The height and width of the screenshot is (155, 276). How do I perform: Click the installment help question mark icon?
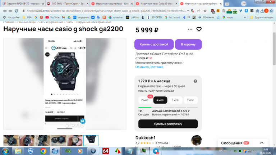tap(195, 81)
